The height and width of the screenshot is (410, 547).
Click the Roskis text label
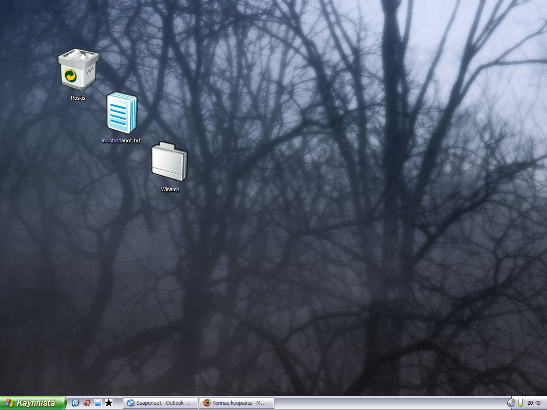[78, 98]
